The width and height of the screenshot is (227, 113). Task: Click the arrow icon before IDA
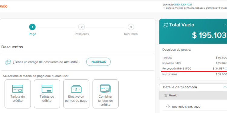click(168, 107)
